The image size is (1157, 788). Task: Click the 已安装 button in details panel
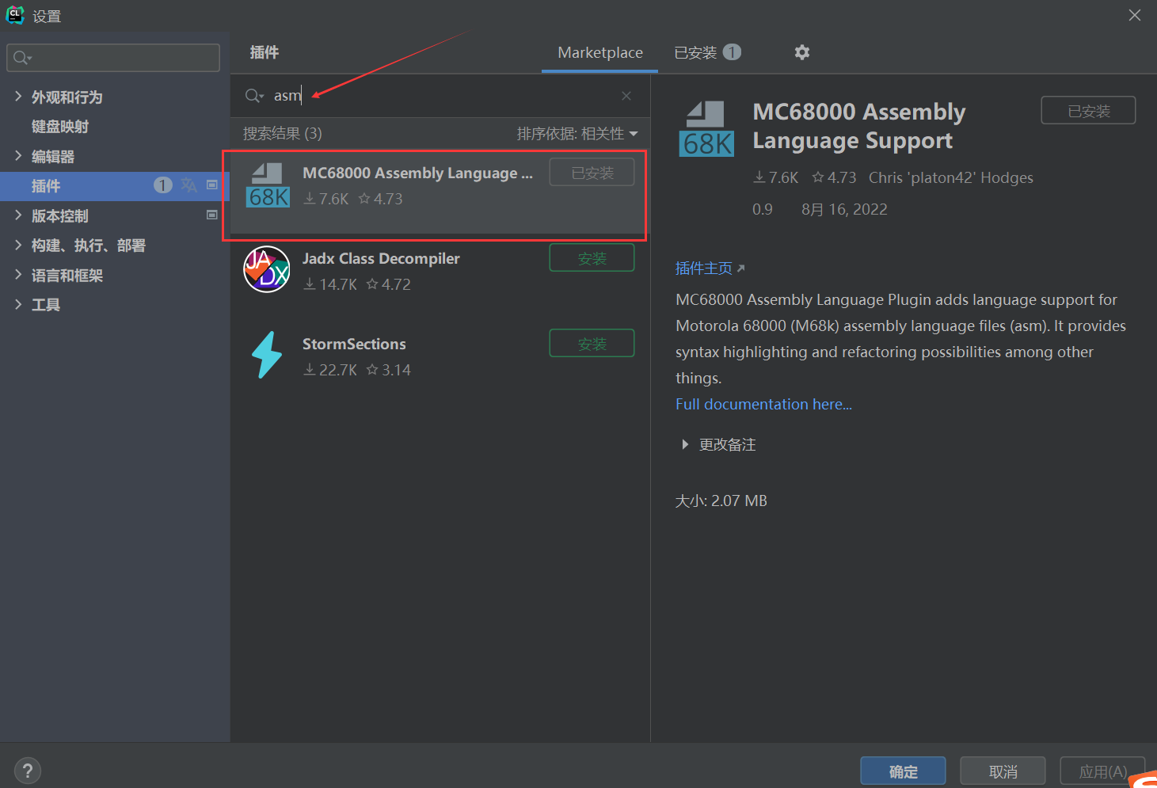coord(1088,111)
